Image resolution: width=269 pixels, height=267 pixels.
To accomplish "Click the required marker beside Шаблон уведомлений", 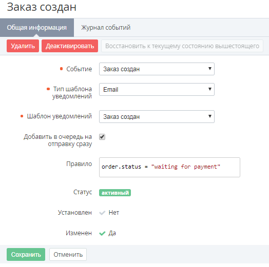I will point(22,116).
